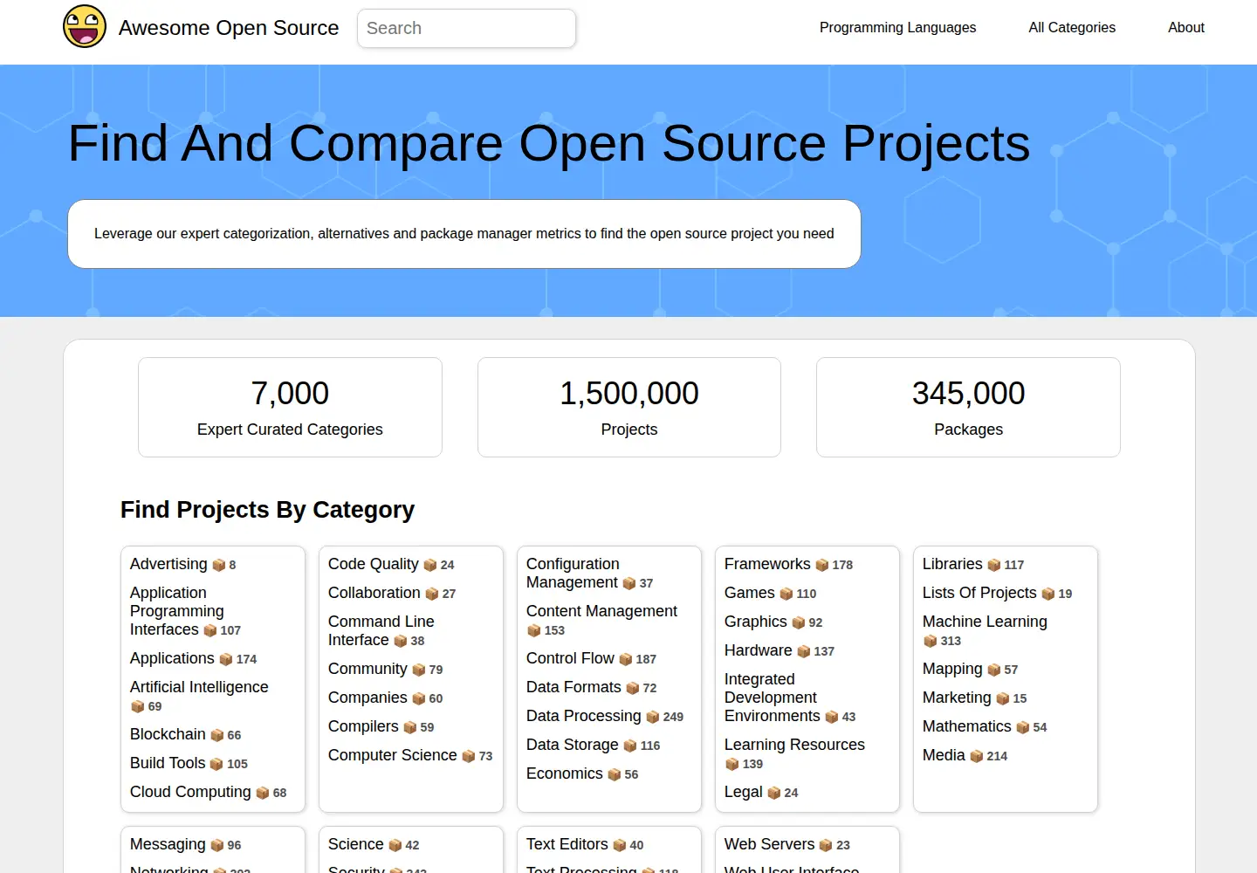Click the package icon beside Messaging
Screen dimensions: 1257x873
tap(217, 845)
